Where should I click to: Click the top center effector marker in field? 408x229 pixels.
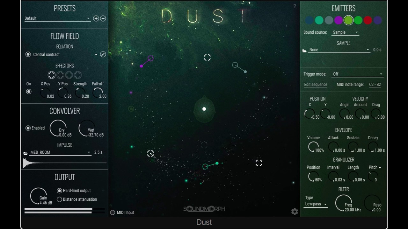207,57
